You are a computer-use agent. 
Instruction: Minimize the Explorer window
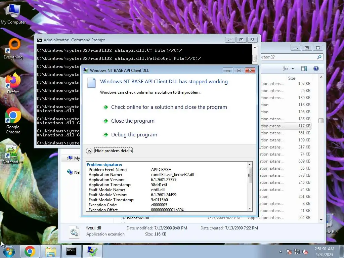coord(296,48)
